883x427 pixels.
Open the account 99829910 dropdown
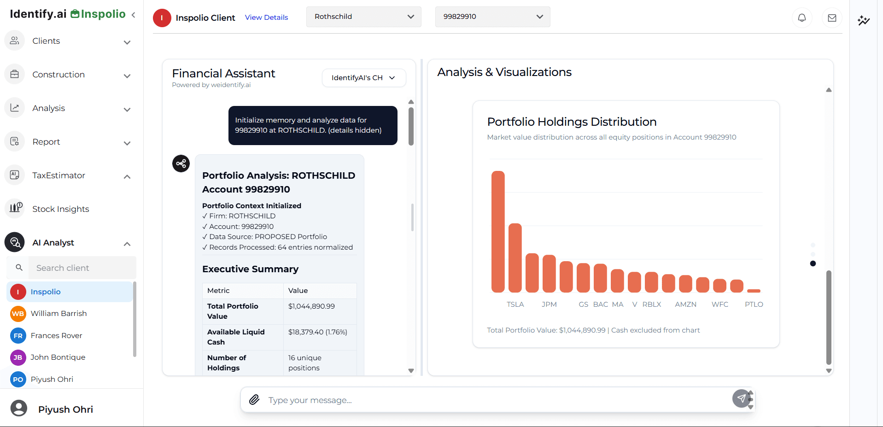click(492, 17)
